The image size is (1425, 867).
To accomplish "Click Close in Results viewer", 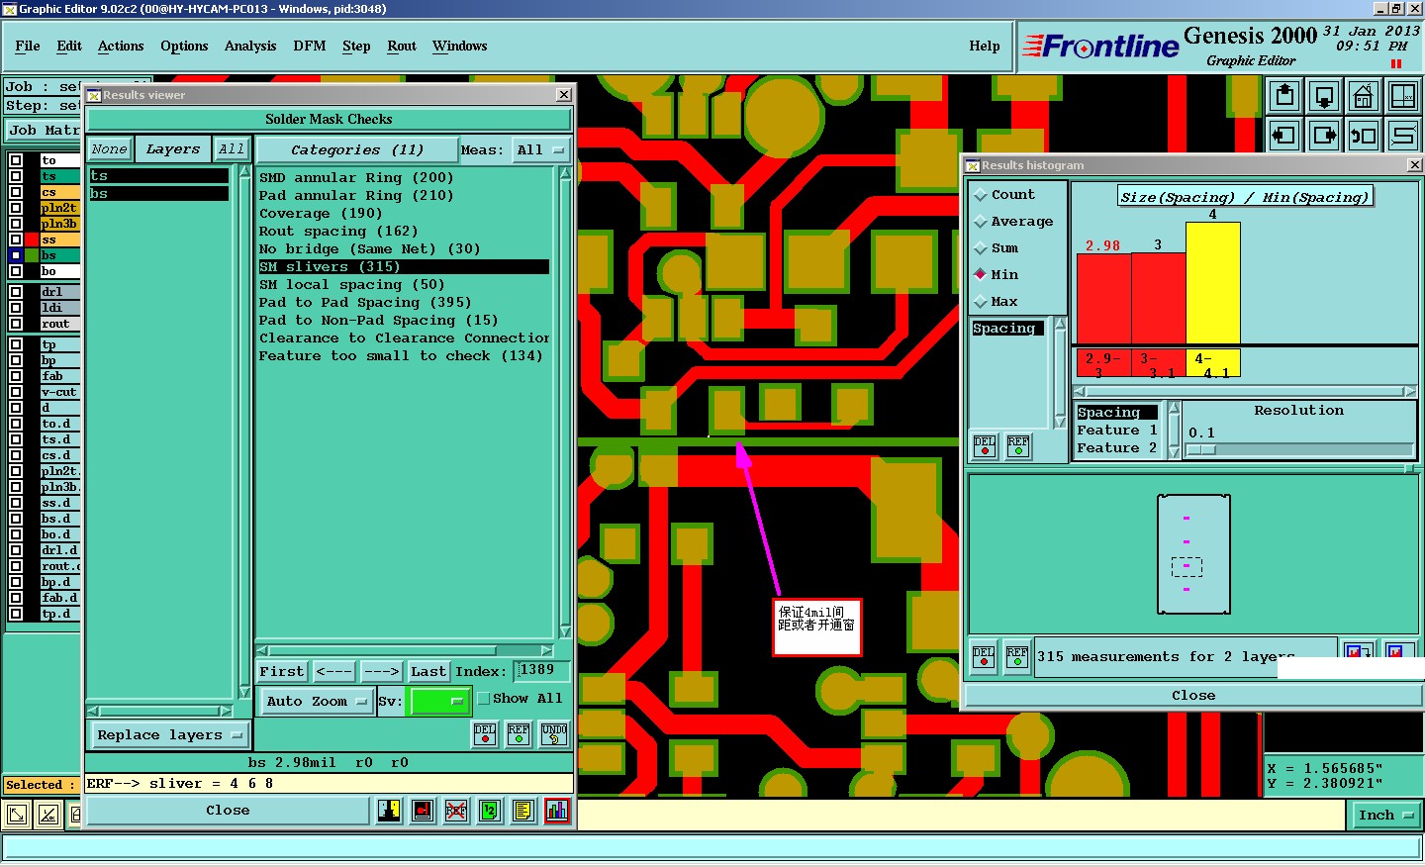I will 228,811.
